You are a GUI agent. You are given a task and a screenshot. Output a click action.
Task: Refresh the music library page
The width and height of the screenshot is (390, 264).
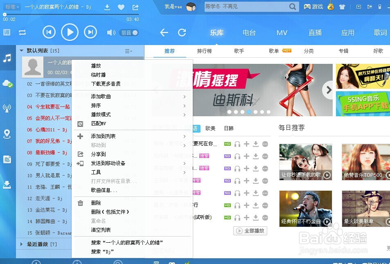point(182,32)
